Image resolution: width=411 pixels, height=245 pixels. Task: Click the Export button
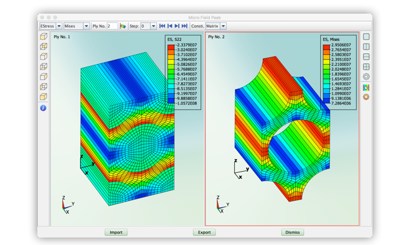[x=204, y=232]
